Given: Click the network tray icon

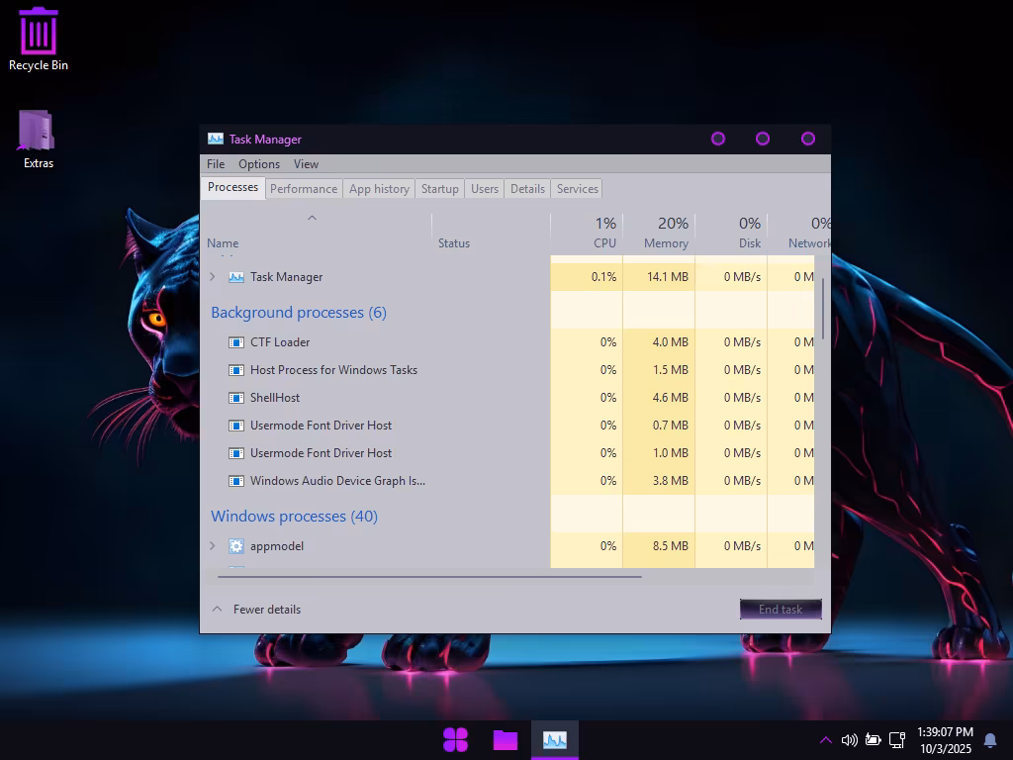Looking at the screenshot, I should pos(896,740).
